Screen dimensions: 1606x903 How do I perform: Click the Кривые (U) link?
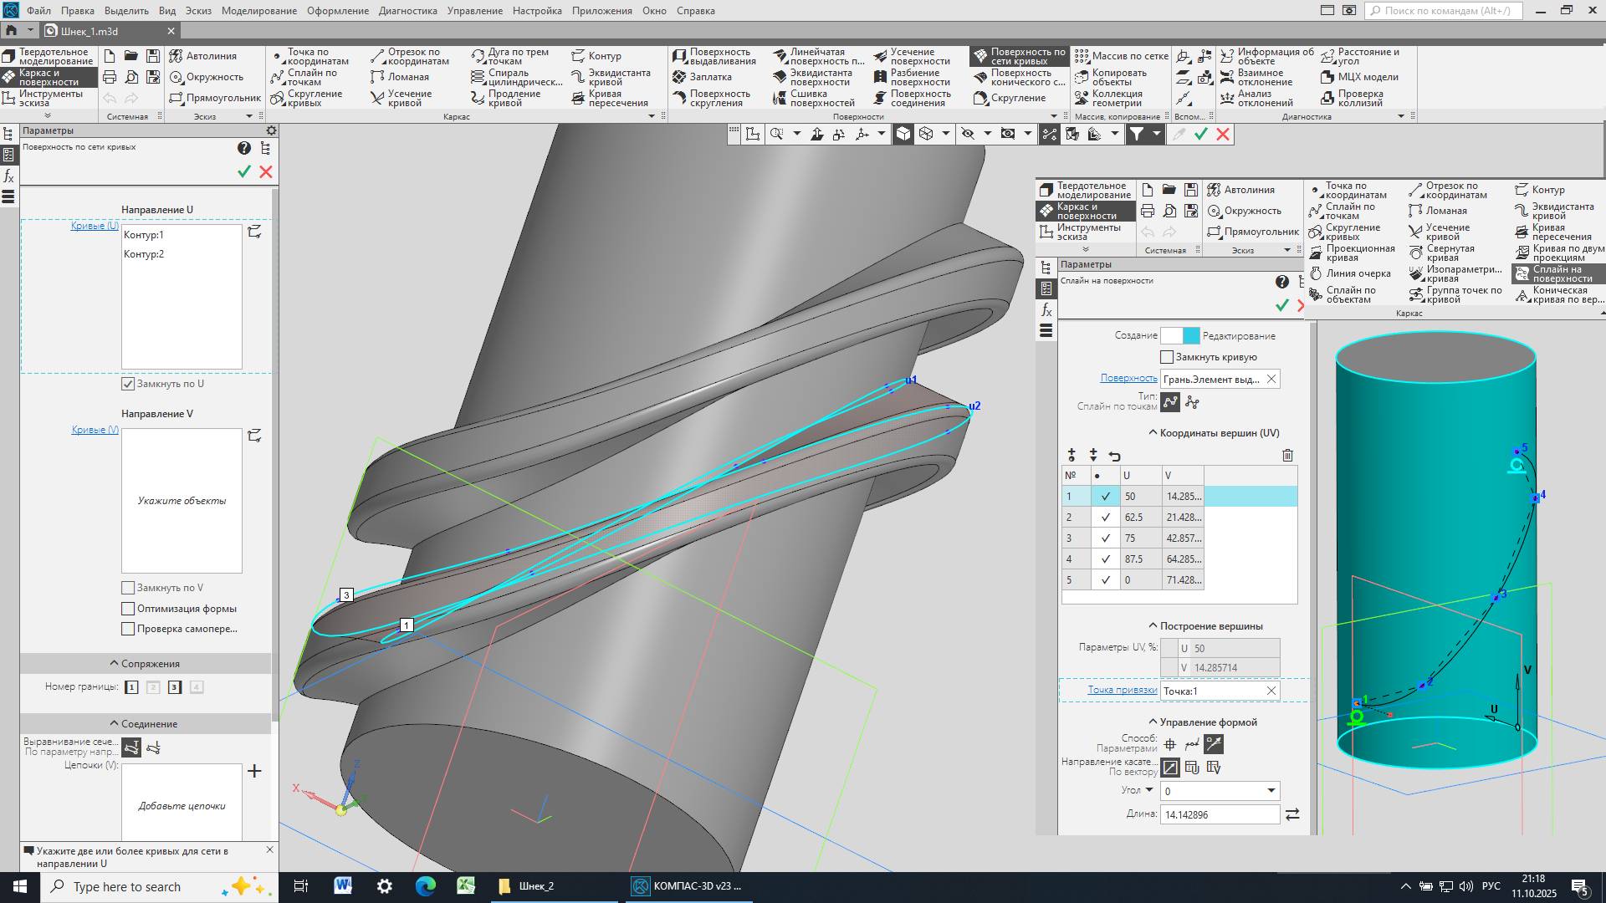pyautogui.click(x=95, y=226)
